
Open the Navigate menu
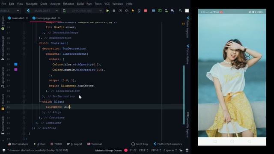(x=32, y=4)
